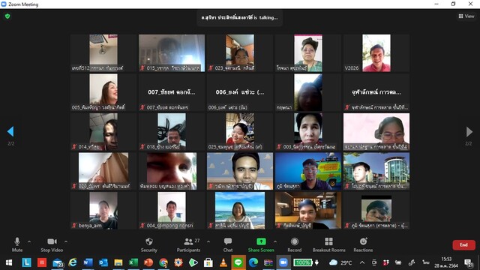
Task: Open Microsoft Word from taskbar
Action: pyautogui.click(x=88, y=262)
